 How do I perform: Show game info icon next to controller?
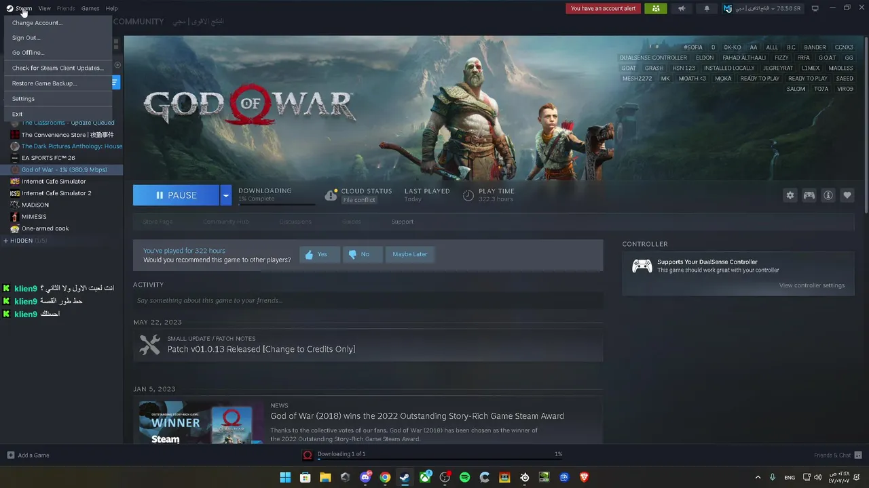coord(828,195)
